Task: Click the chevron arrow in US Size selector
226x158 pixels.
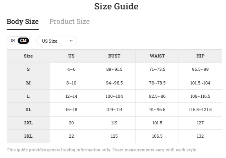Action: pos(71,41)
